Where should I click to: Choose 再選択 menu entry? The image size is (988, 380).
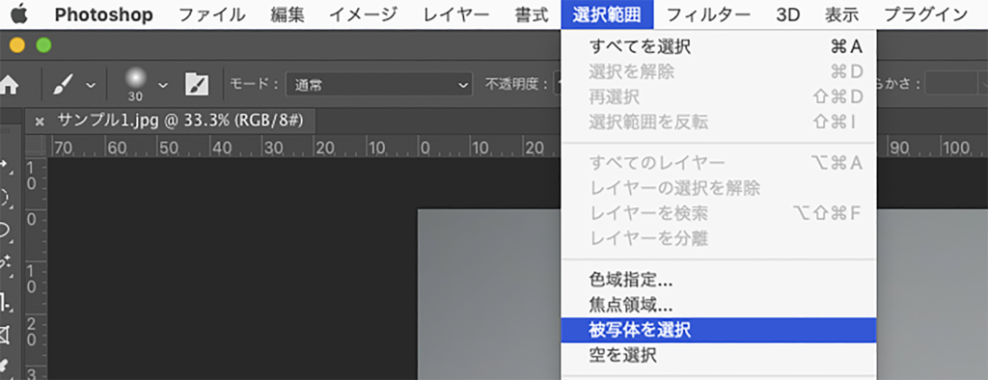tap(718, 97)
